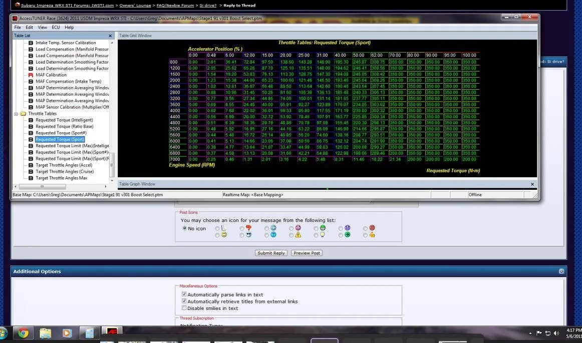Select MAF Compensation (Intake Temp) table
The height and width of the screenshot is (343, 582).
click(x=68, y=82)
